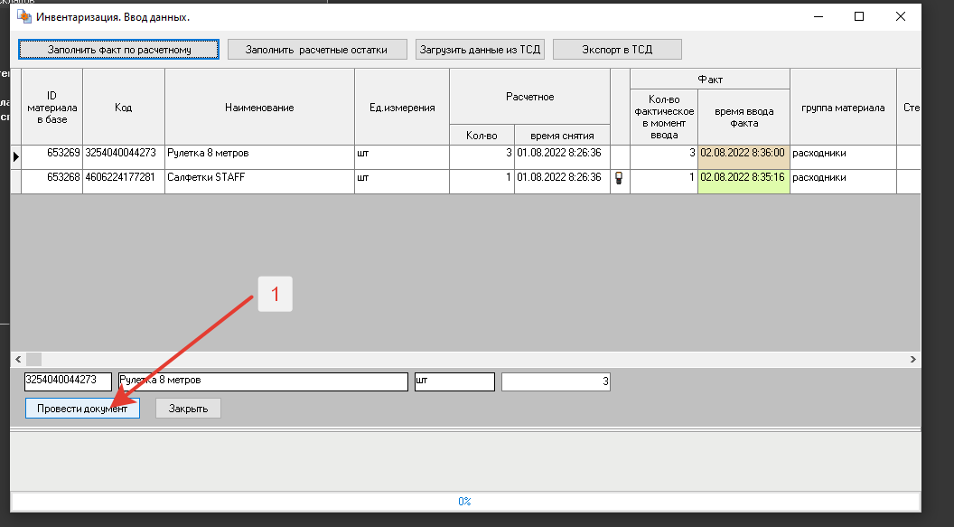Click the "Закрыть" button

pos(188,409)
